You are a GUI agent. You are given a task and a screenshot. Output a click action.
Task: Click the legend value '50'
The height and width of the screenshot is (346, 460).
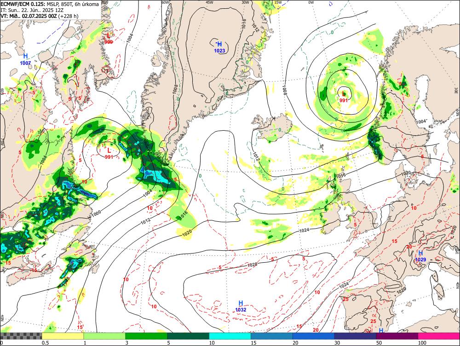[379, 343]
